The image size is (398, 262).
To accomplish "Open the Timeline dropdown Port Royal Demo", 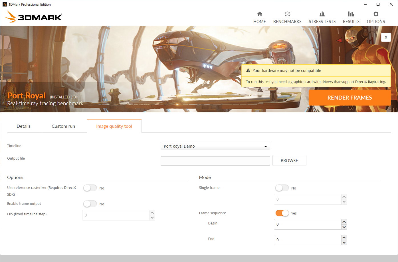I will tap(215, 146).
